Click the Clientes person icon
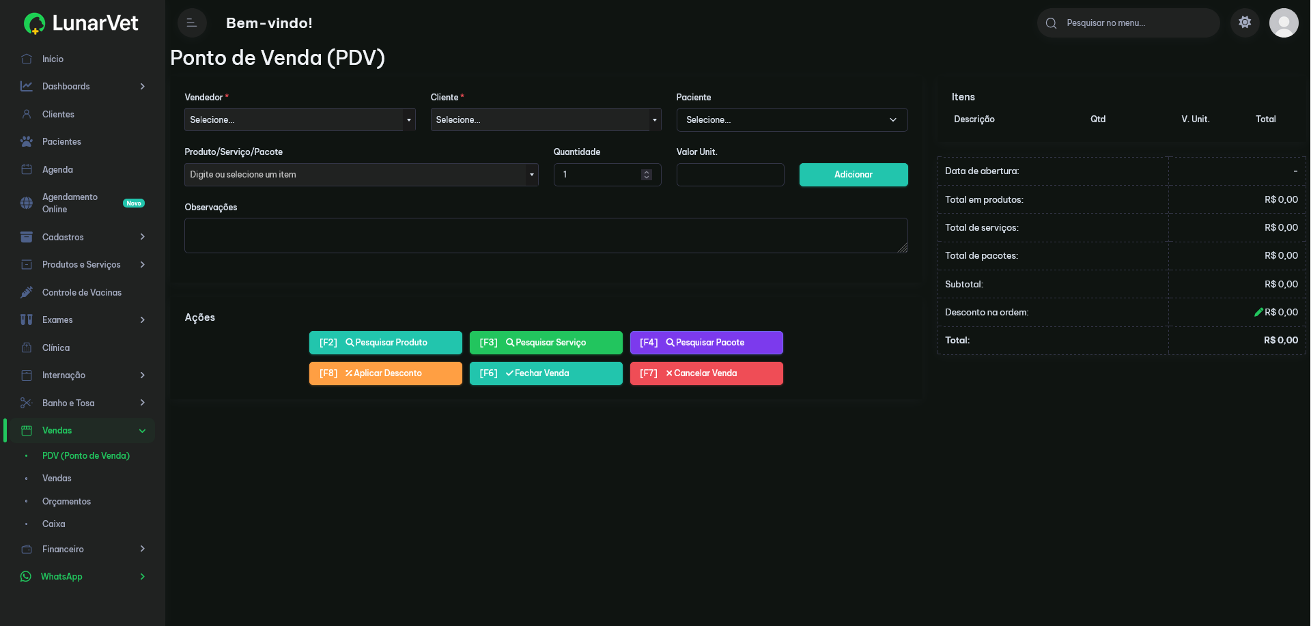The height and width of the screenshot is (626, 1311). [x=27, y=114]
